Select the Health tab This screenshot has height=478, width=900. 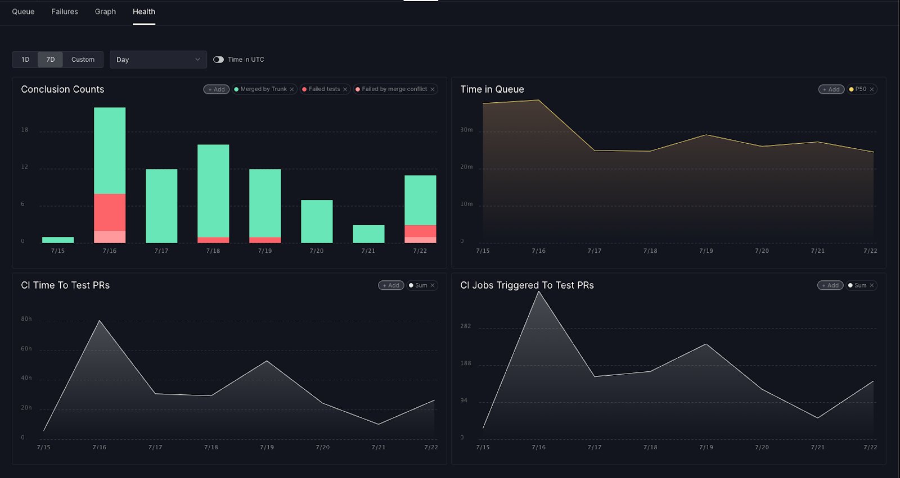(144, 11)
